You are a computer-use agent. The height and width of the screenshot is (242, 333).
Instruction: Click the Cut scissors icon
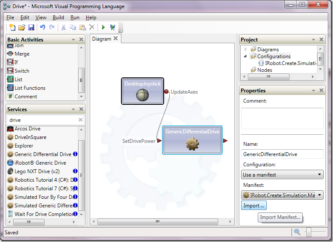click(63, 27)
